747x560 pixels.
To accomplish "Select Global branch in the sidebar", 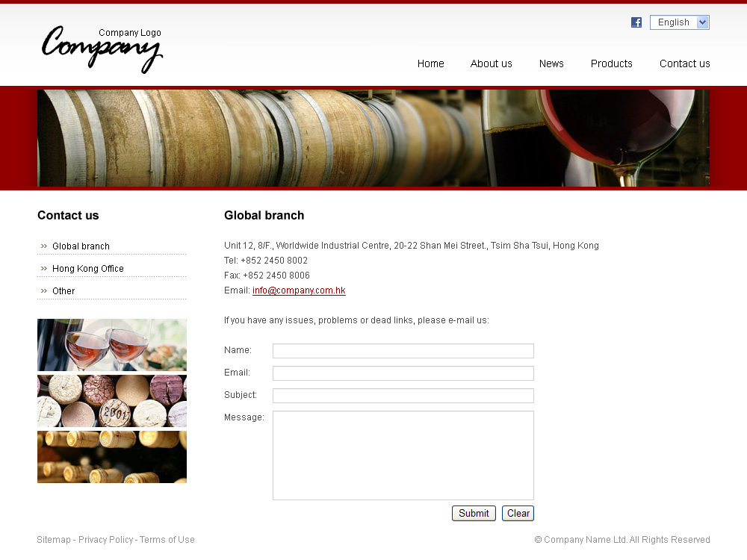I will pos(81,246).
